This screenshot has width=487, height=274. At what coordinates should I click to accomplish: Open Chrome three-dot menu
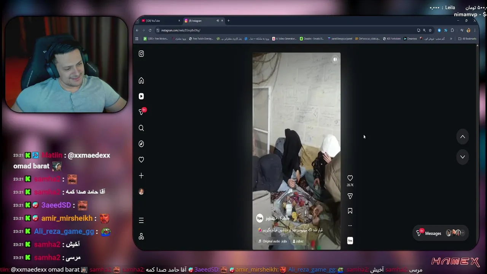474,30
